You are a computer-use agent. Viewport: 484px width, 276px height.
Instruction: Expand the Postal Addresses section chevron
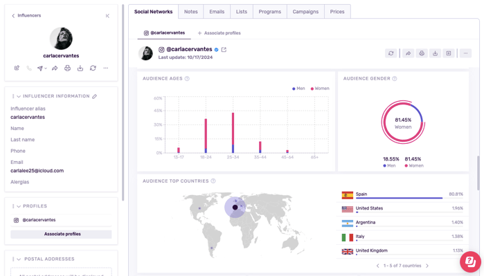pyautogui.click(x=19, y=259)
